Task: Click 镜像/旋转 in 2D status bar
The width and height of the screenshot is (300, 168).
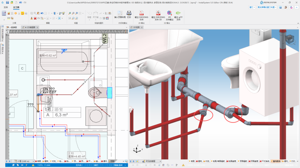Action: pyautogui.click(x=118, y=165)
